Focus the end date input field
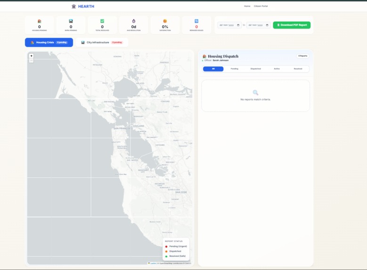This screenshot has width=367, height=270. [258, 25]
